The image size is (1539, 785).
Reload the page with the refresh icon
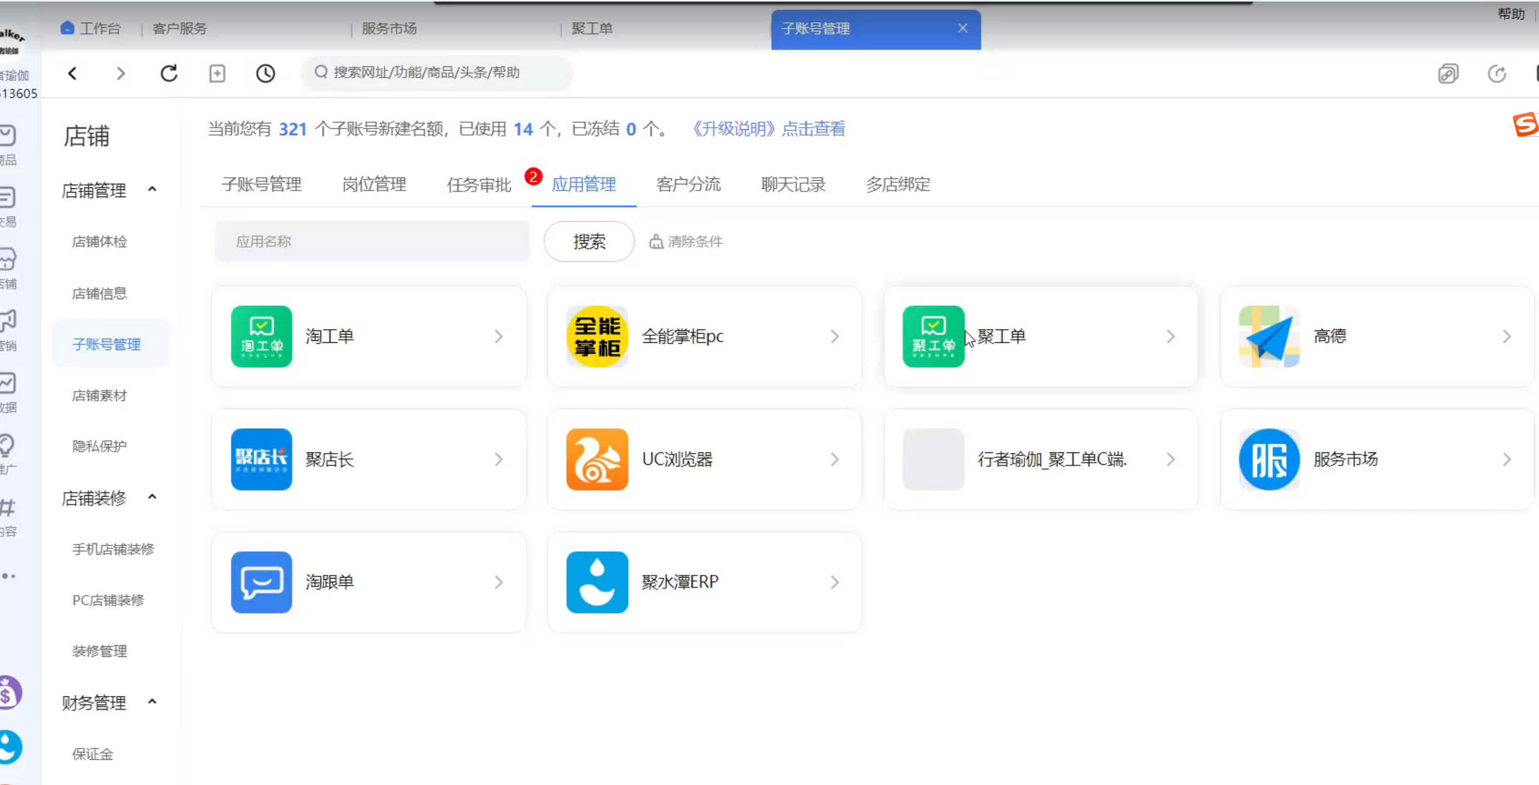169,74
